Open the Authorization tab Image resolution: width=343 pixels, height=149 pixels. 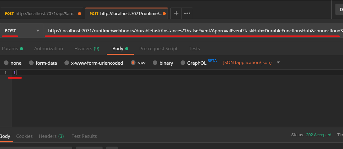tap(49, 48)
